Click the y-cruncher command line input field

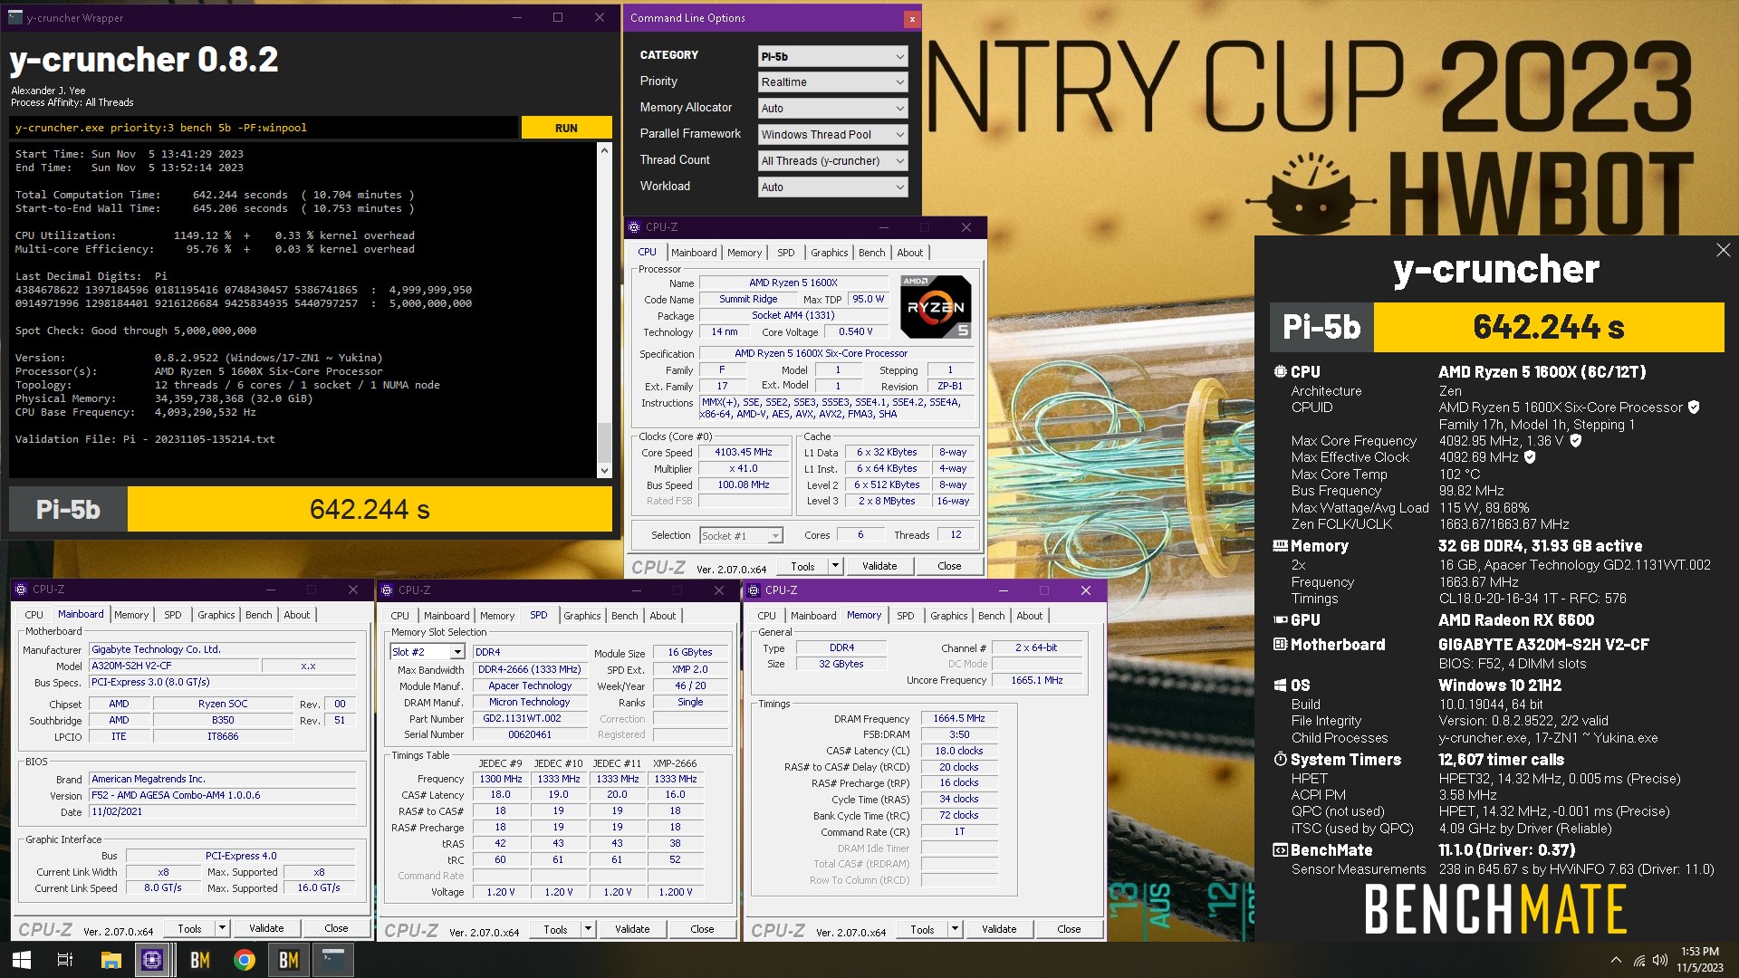pyautogui.click(x=264, y=128)
